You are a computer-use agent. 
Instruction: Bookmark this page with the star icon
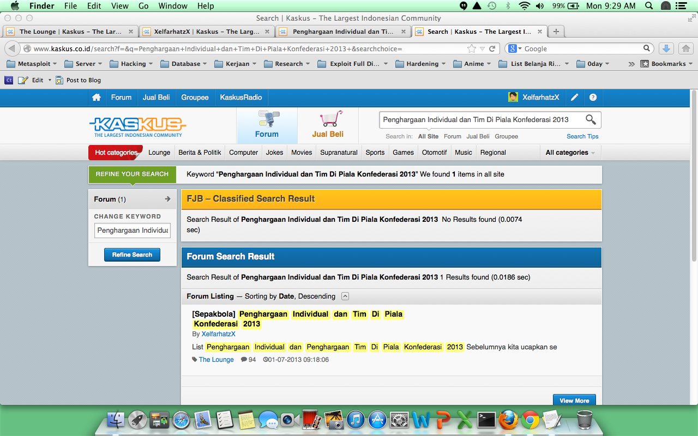(x=472, y=49)
